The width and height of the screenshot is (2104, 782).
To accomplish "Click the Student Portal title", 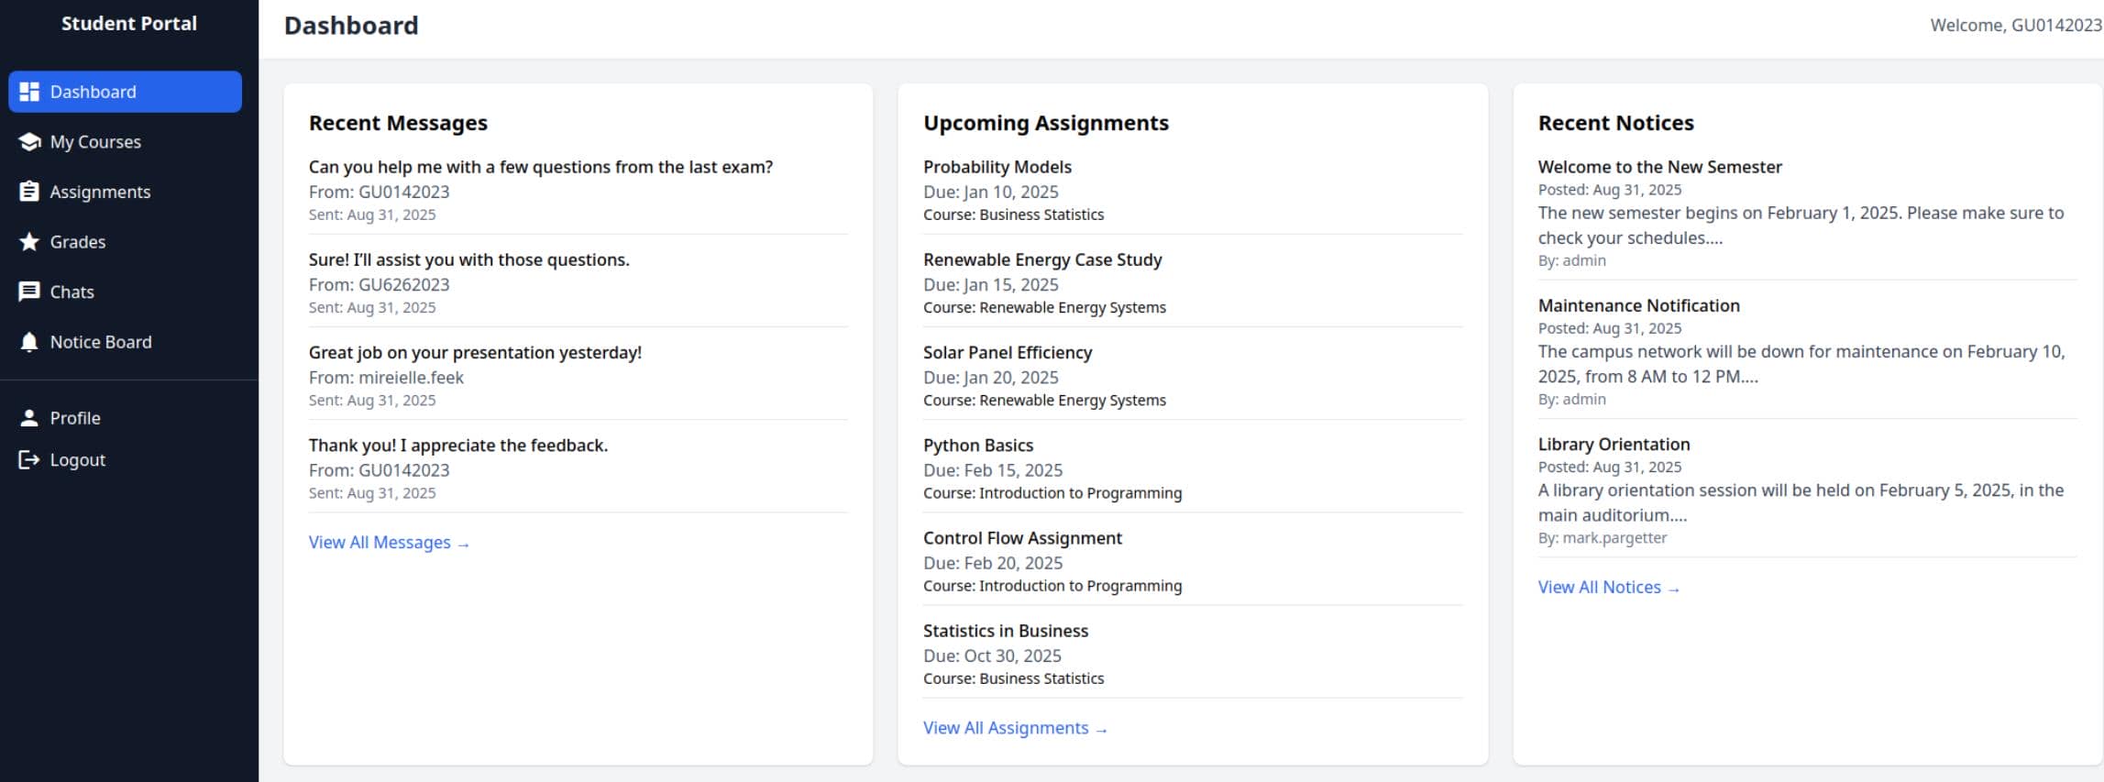I will 129,24.
